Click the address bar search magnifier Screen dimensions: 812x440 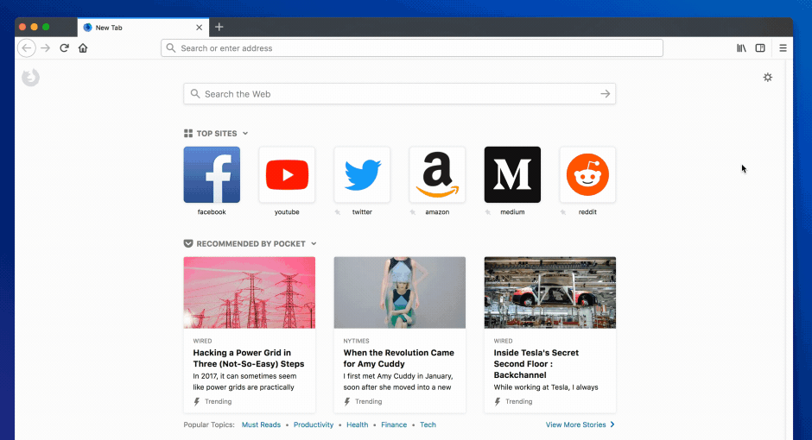tap(171, 48)
